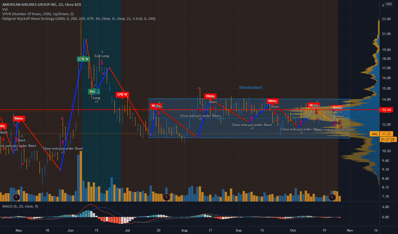The width and height of the screenshot is (398, 234).
Task: Click the Oct date on time axis
Action: (x=293, y=231)
